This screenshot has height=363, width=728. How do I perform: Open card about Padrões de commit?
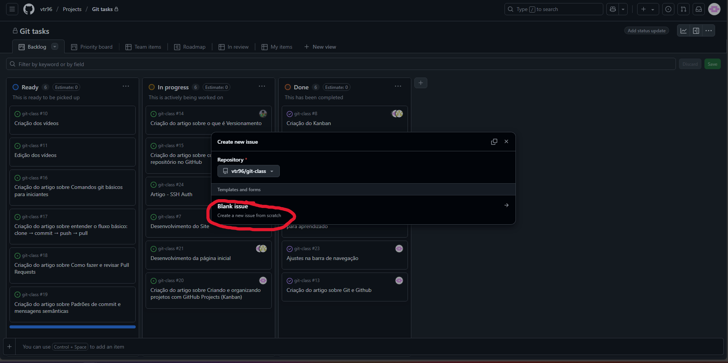tap(67, 308)
